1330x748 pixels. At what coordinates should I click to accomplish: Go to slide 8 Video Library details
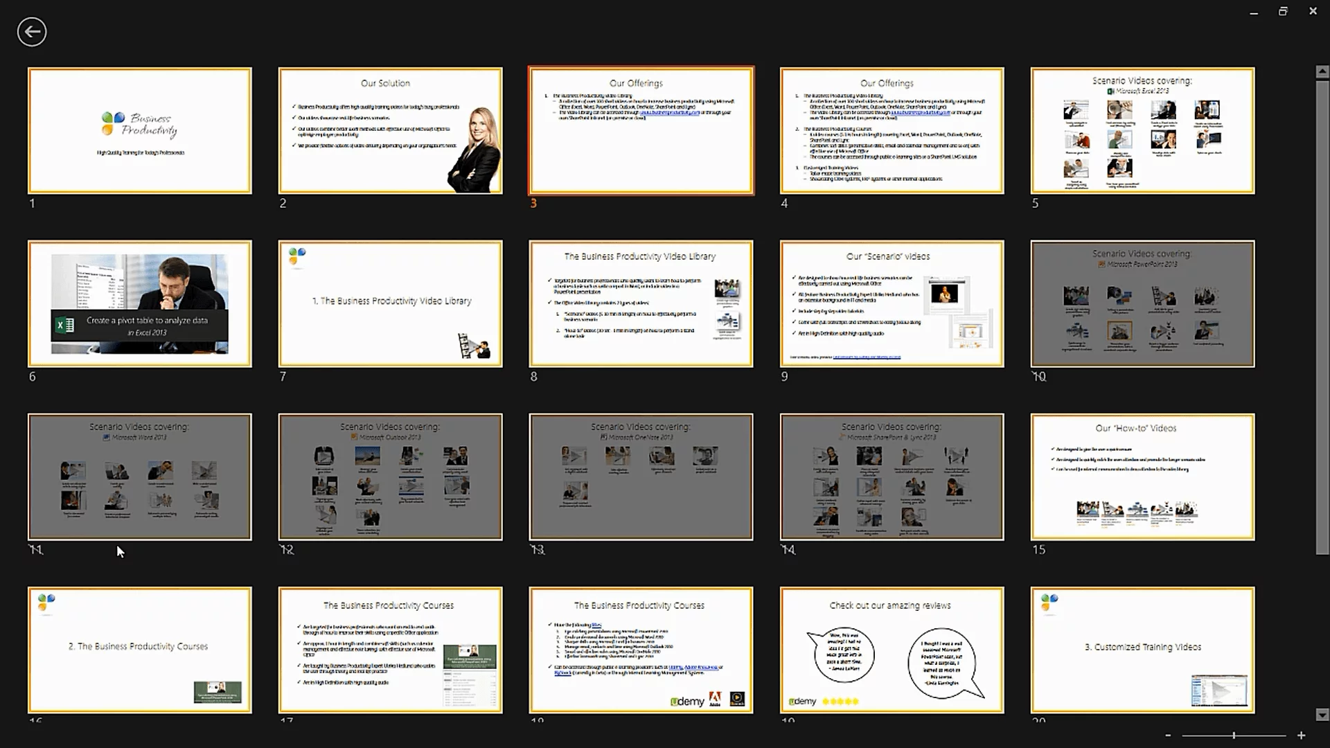coord(641,304)
